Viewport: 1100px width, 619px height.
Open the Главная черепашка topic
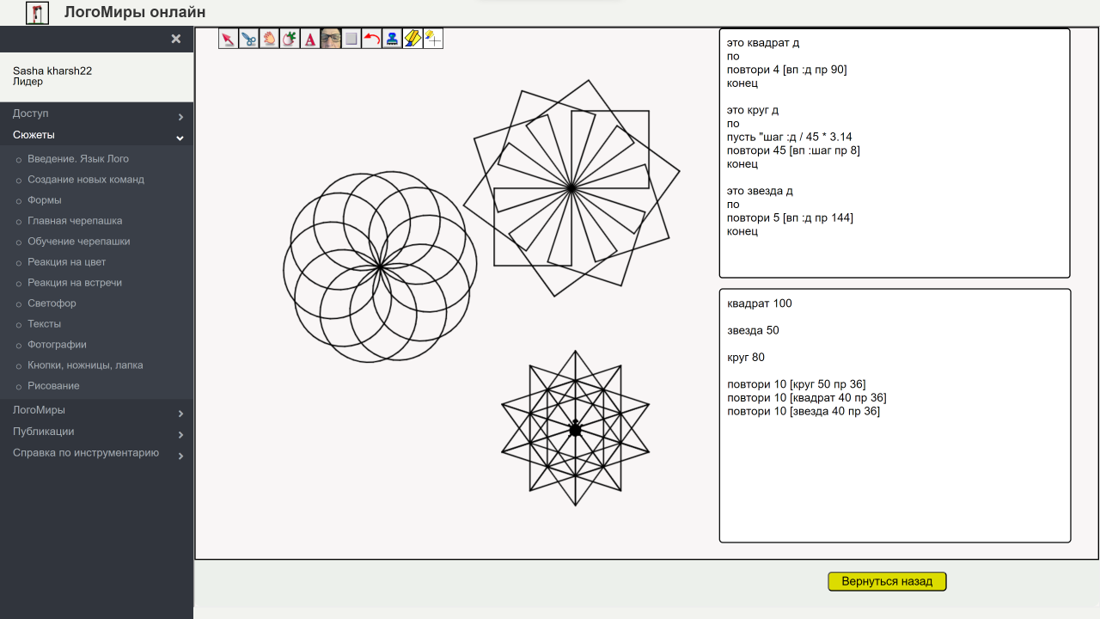(75, 221)
